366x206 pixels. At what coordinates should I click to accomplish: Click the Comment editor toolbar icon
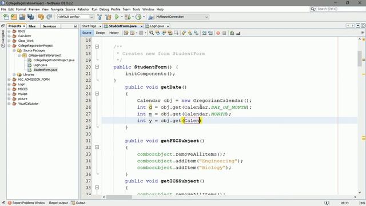click(232, 33)
